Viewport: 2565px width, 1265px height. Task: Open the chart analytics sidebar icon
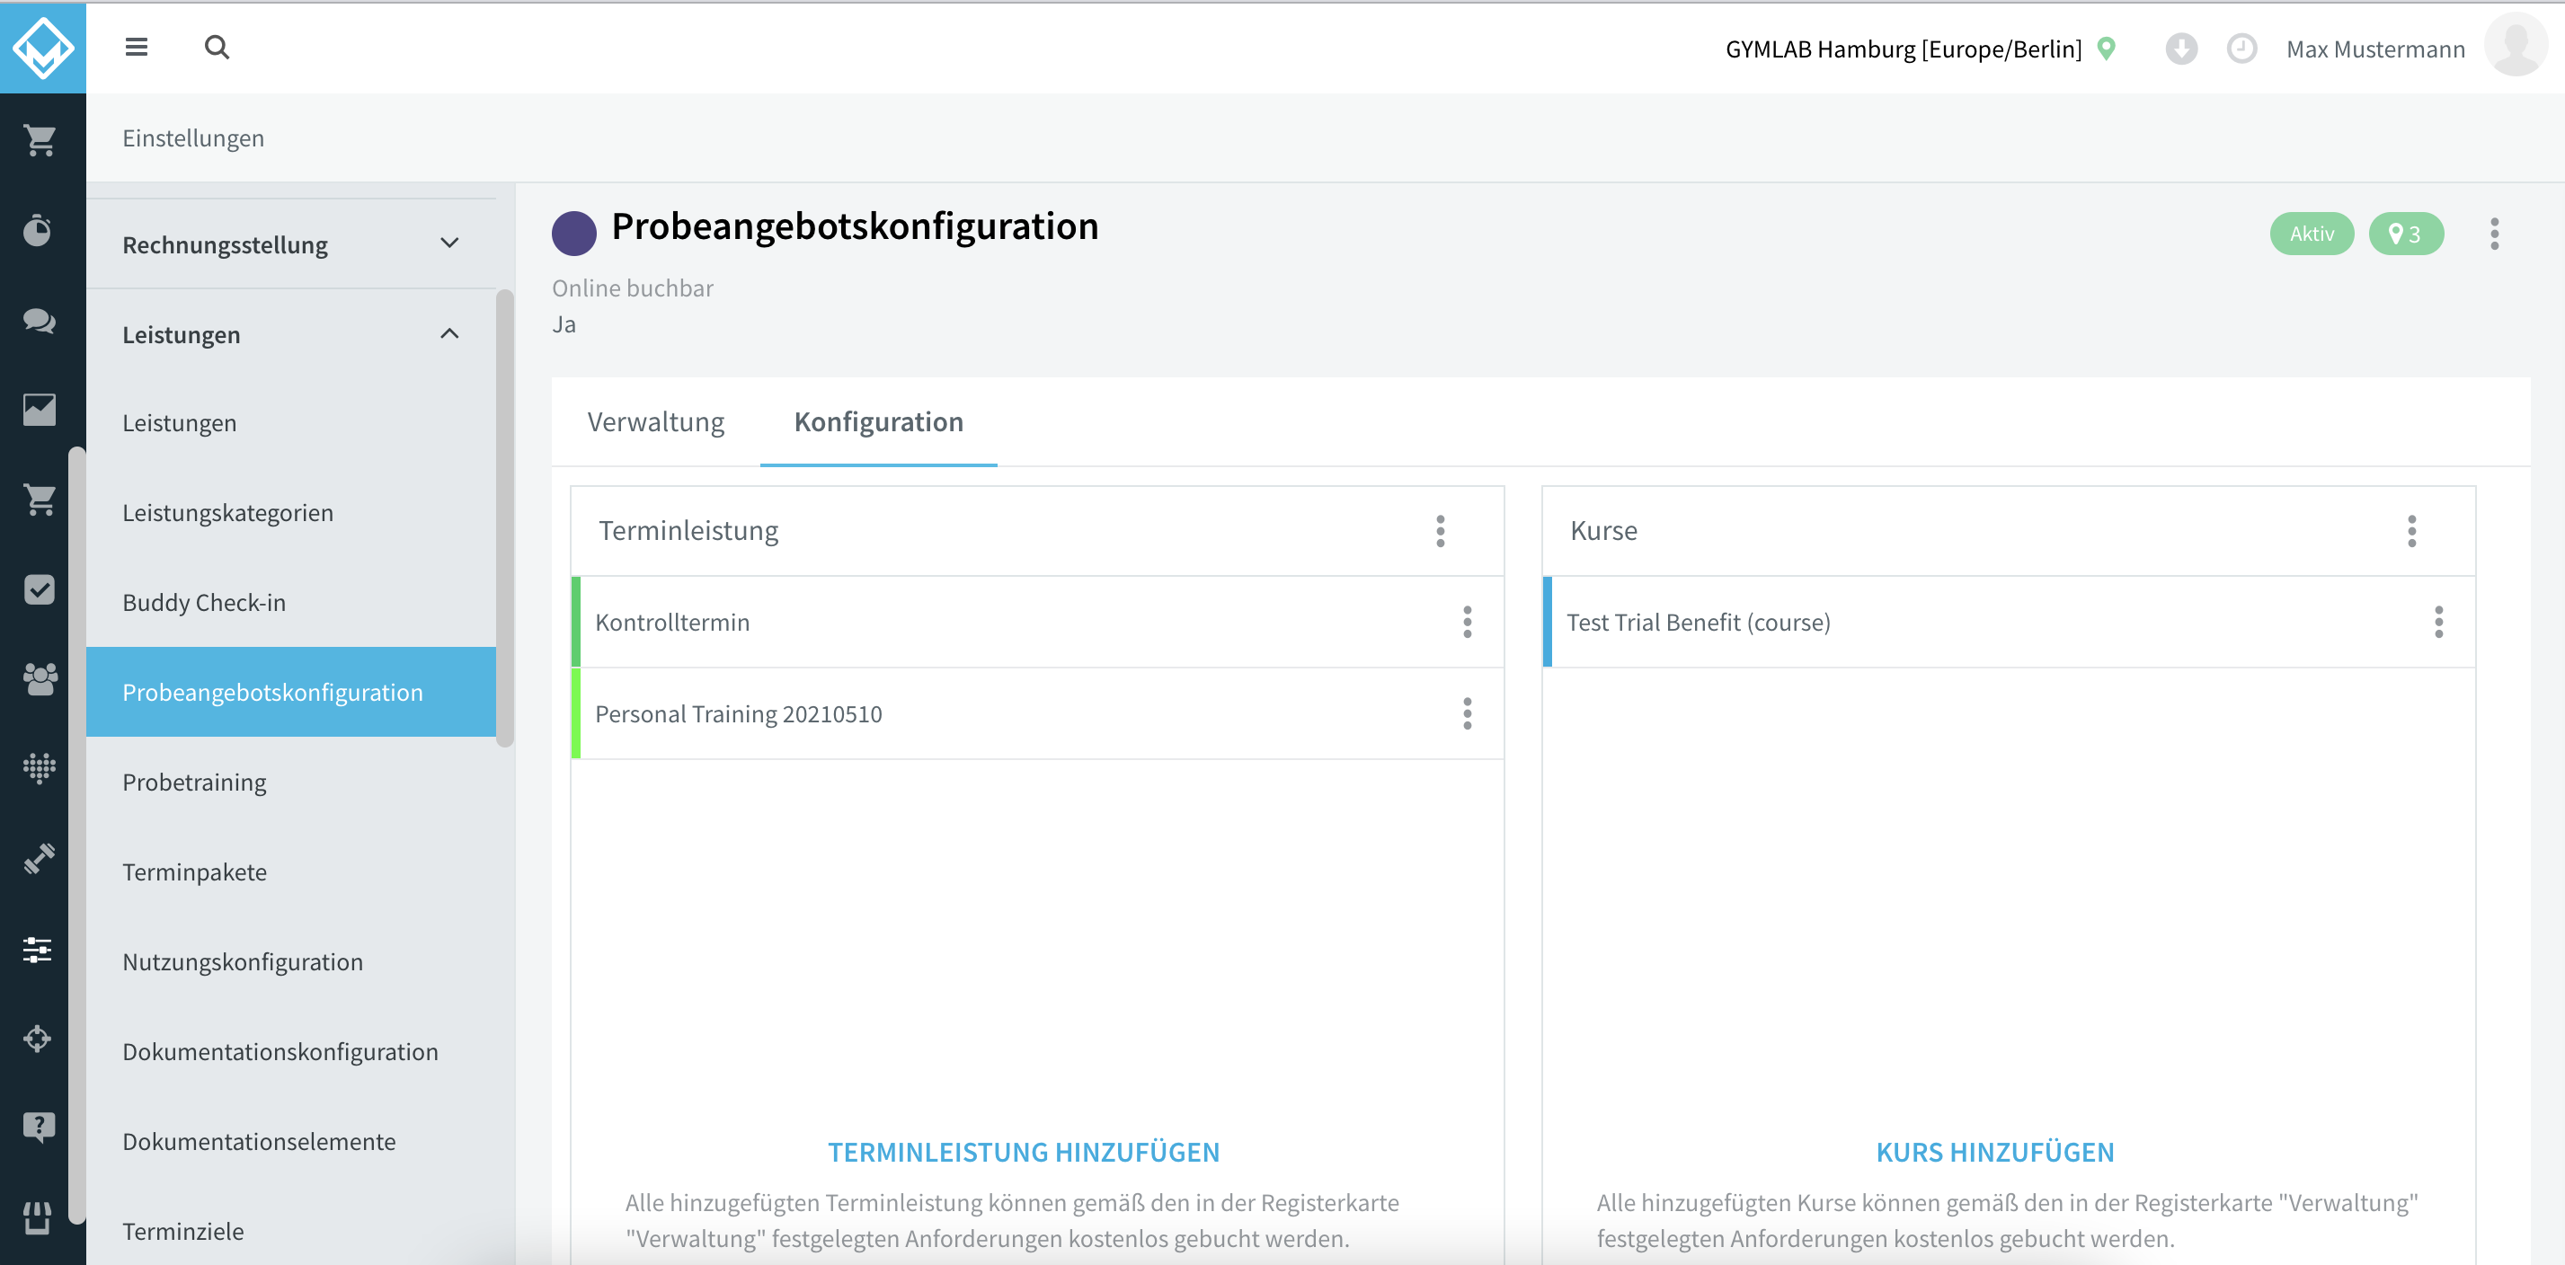pos(39,409)
